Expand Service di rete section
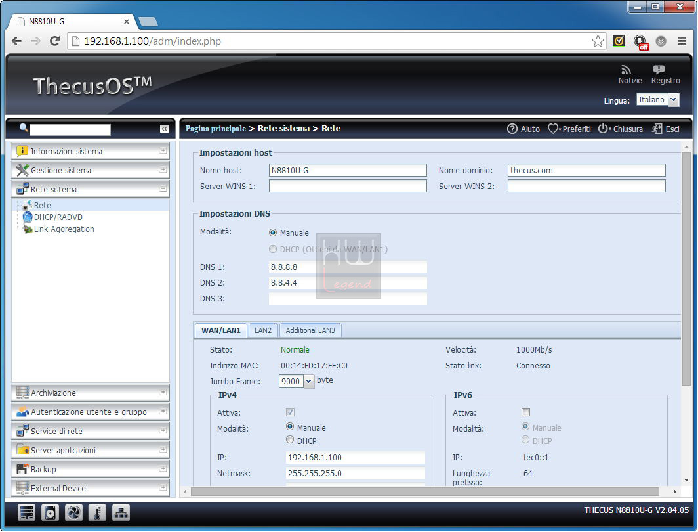This screenshot has width=698, height=532. pos(91,431)
